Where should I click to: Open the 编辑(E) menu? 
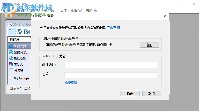[x=20, y=10]
